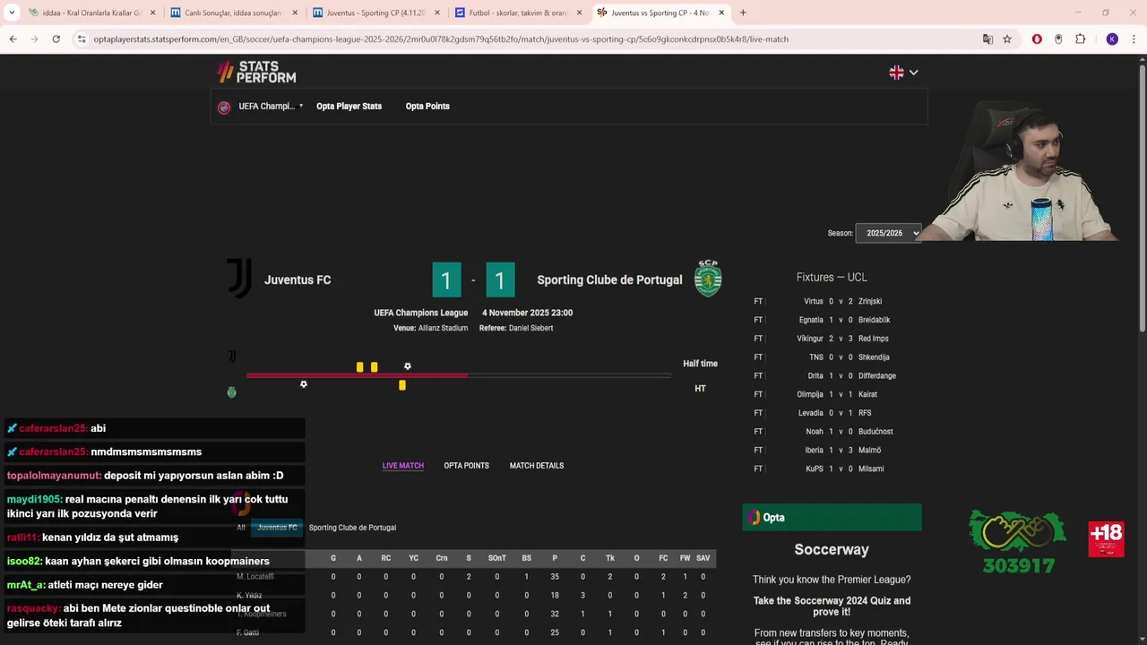Click Sporting's goal ball marker on timeline
This screenshot has height=645, width=1147.
pyautogui.click(x=304, y=384)
